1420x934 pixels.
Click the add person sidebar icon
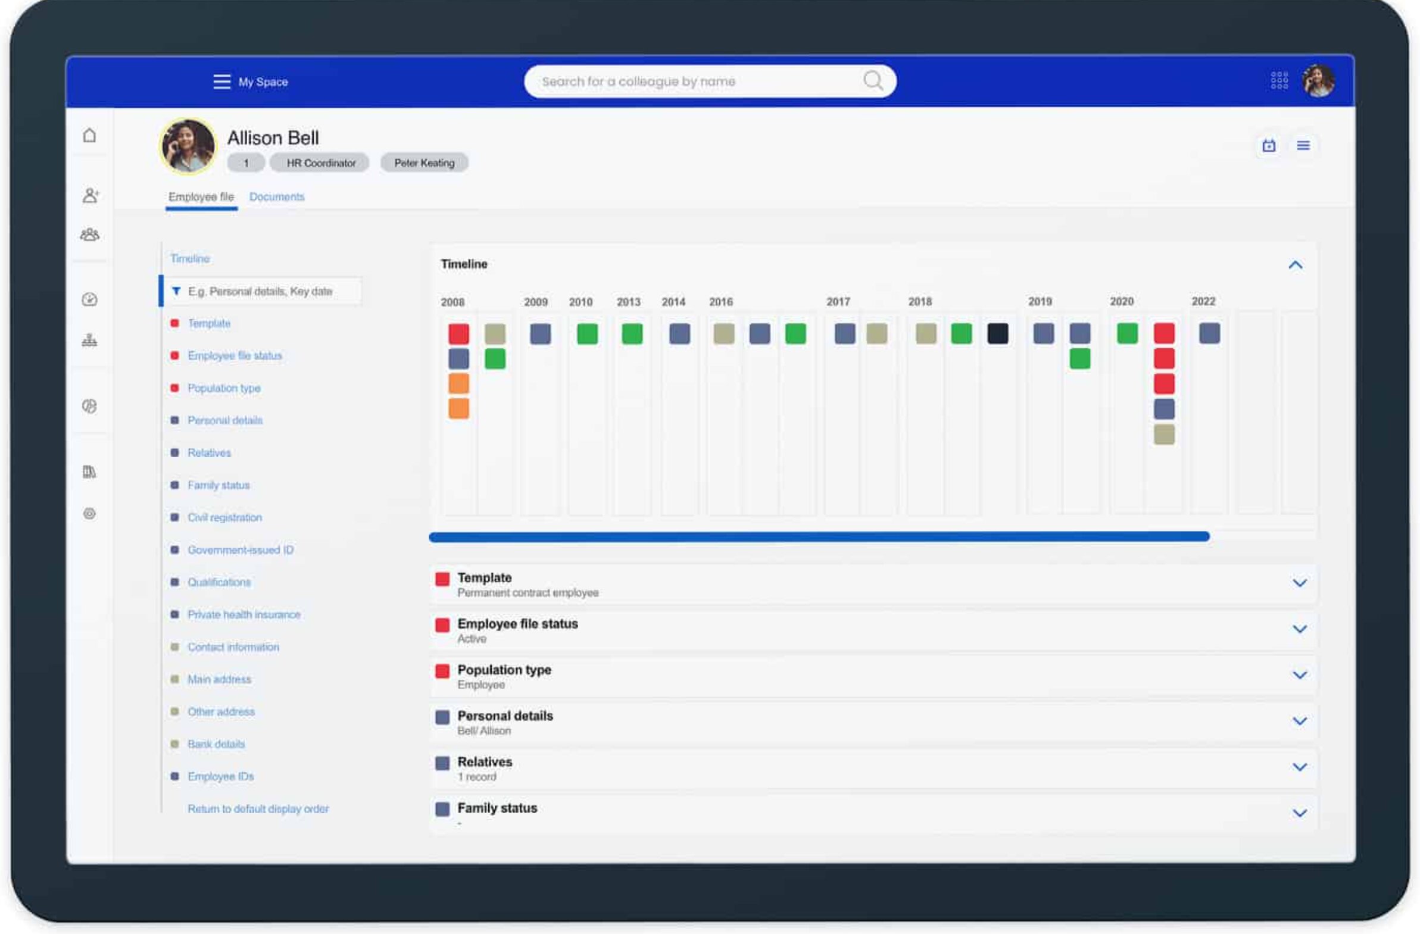tap(90, 195)
